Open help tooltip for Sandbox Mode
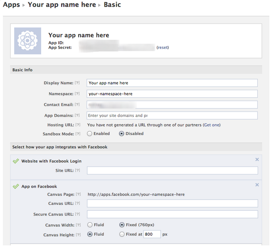The image size is (273, 248). coord(78,134)
